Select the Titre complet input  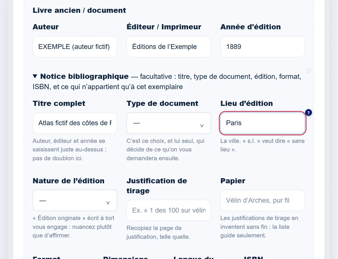[75, 123]
